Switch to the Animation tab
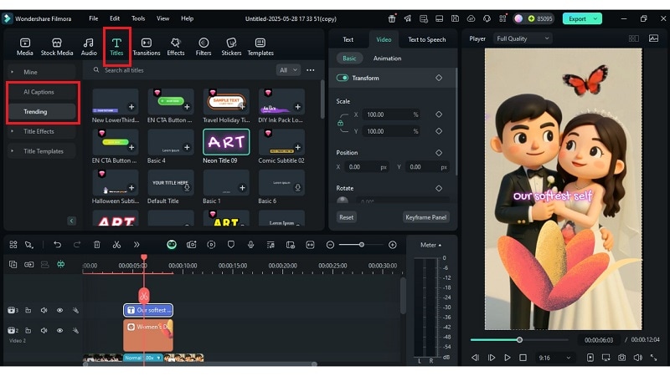 point(387,58)
